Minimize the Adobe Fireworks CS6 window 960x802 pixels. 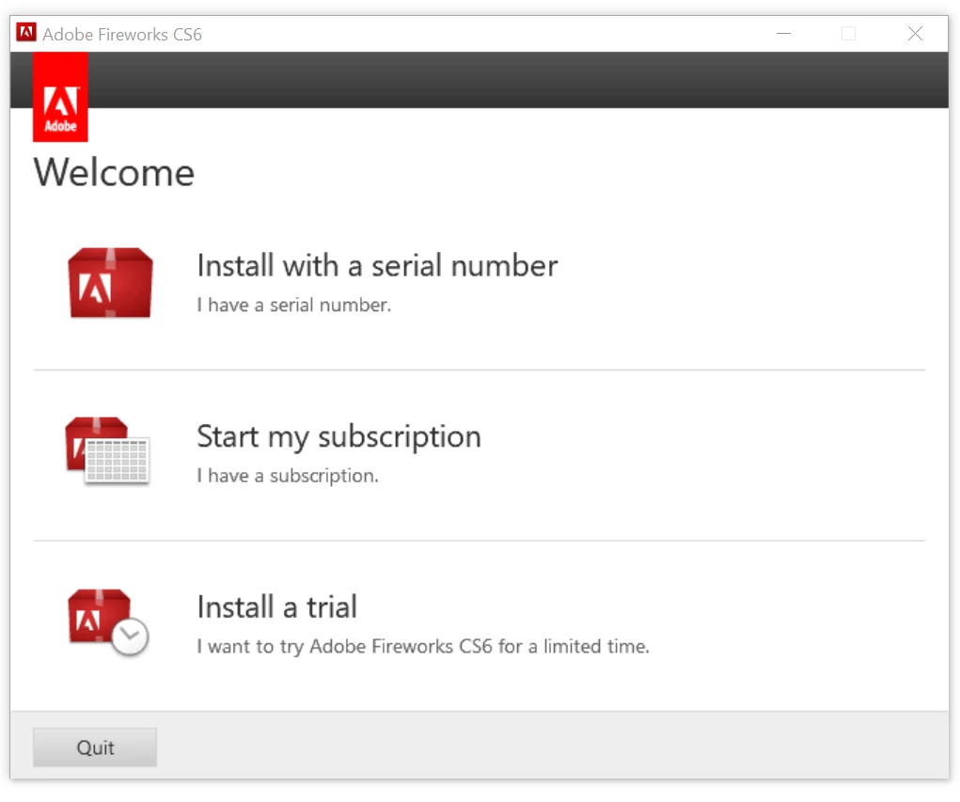pyautogui.click(x=783, y=33)
